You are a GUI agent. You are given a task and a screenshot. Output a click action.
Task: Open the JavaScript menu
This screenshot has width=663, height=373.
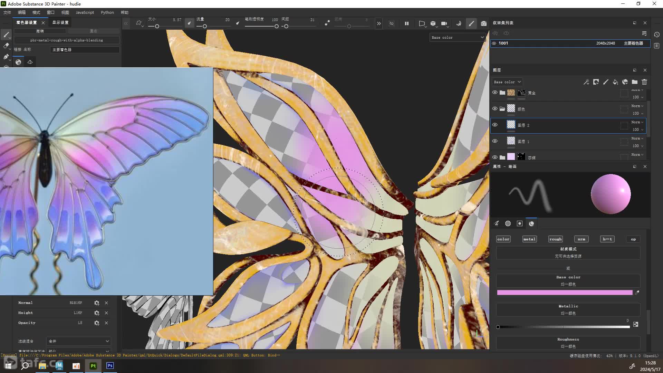pyautogui.click(x=85, y=12)
